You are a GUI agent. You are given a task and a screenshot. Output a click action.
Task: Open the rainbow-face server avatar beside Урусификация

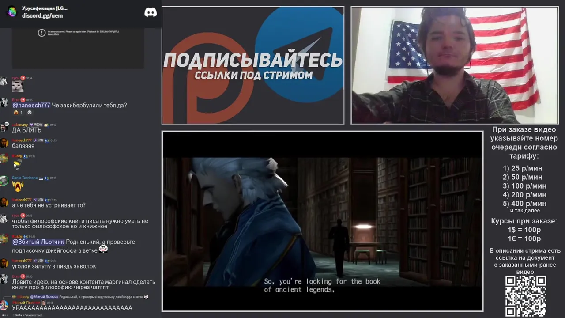pos(12,12)
